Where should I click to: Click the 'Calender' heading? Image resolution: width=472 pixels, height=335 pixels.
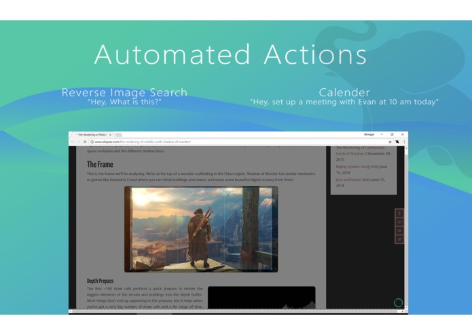(x=344, y=92)
